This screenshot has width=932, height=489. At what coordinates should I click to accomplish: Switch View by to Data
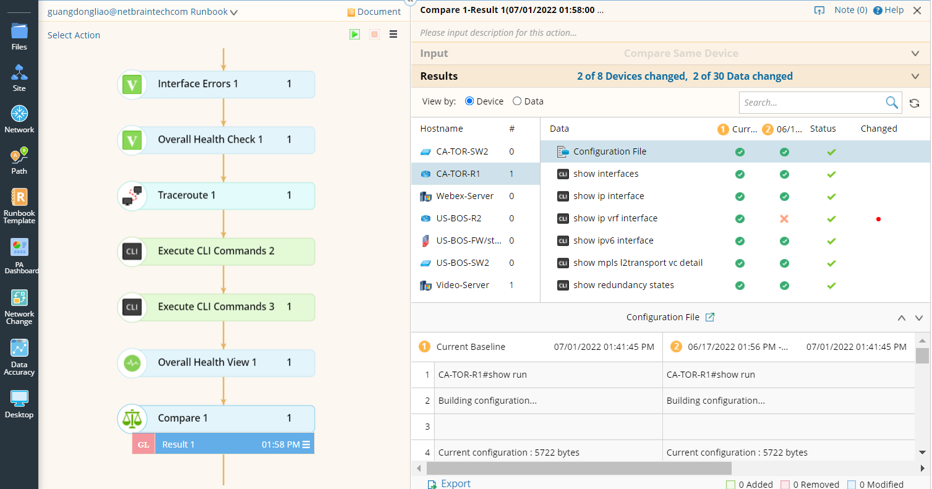(x=516, y=101)
